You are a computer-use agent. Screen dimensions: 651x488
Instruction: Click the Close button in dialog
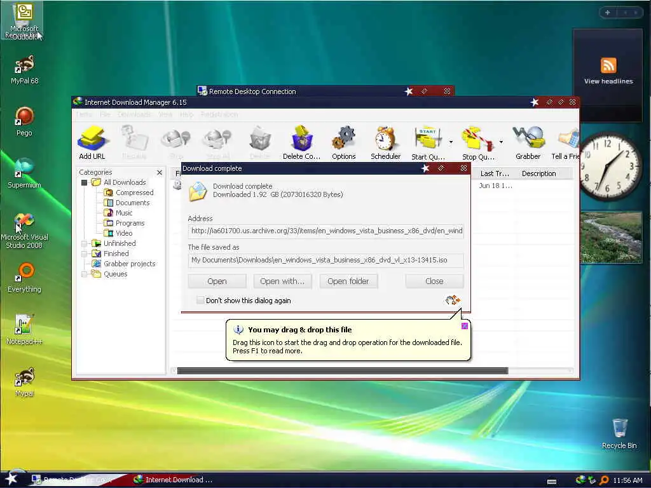click(x=434, y=281)
